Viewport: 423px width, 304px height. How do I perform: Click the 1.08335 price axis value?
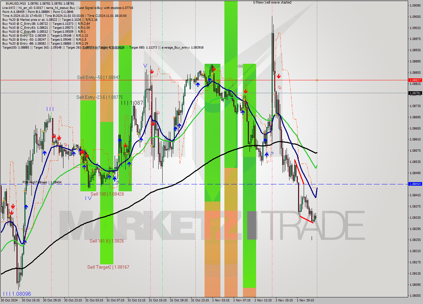415,217
